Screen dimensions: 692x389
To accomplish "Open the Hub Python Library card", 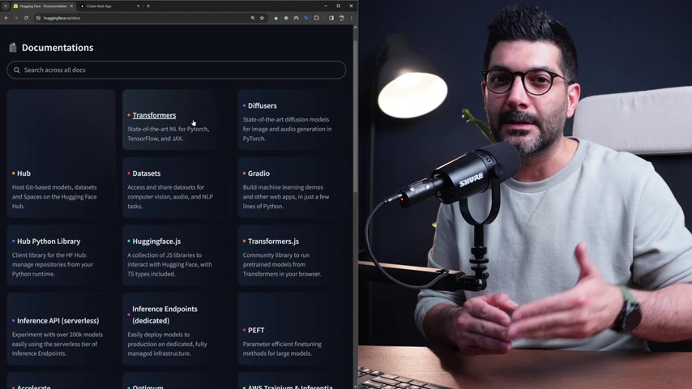I will pos(61,255).
